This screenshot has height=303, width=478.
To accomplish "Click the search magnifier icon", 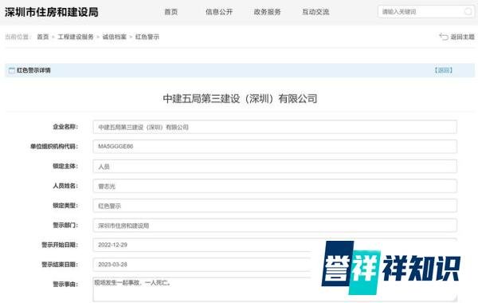I will tap(468, 12).
